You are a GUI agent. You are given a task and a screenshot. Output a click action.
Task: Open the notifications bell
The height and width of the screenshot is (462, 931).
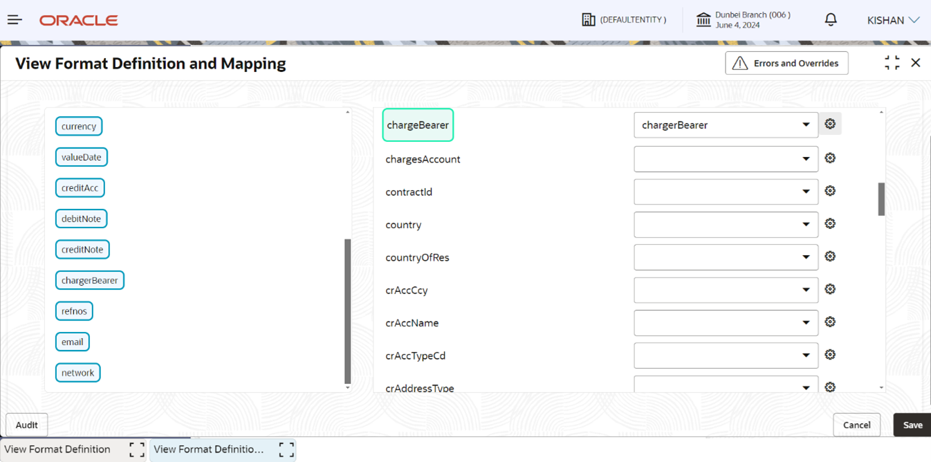point(831,19)
